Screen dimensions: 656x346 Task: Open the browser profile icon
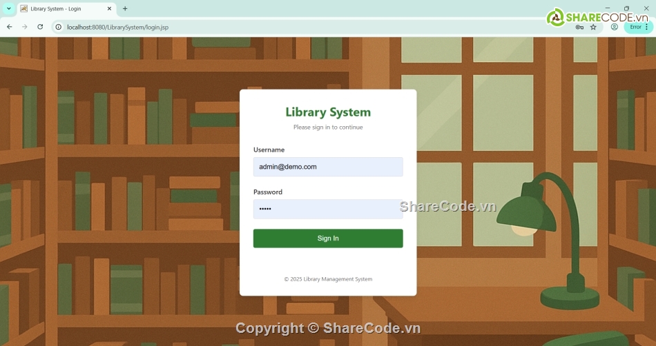pos(615,27)
